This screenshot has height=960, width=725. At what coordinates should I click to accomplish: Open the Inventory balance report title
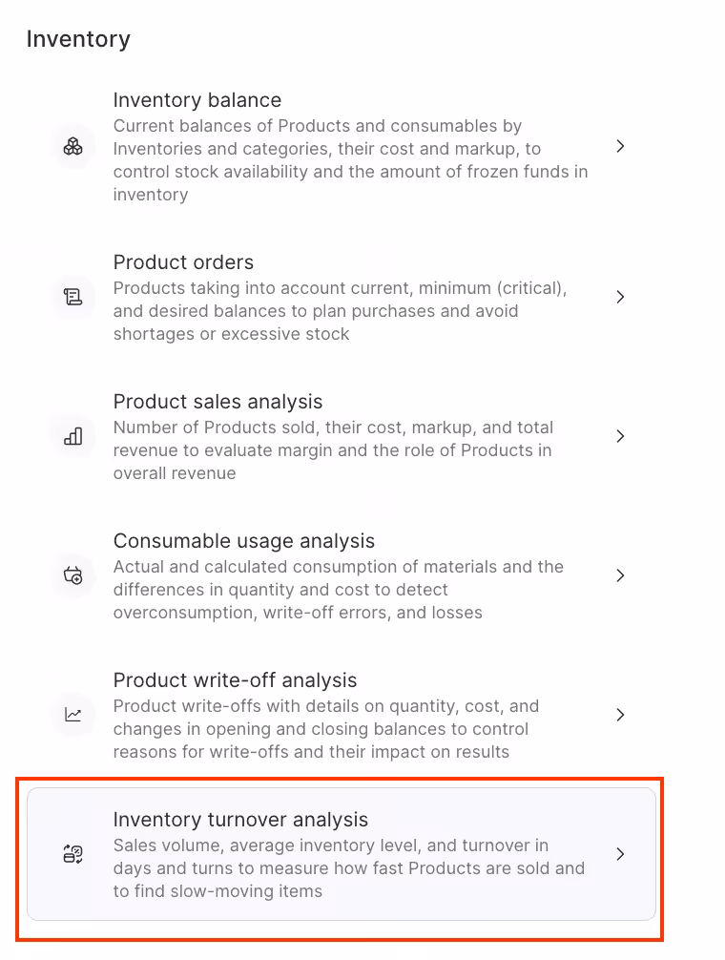pos(197,100)
